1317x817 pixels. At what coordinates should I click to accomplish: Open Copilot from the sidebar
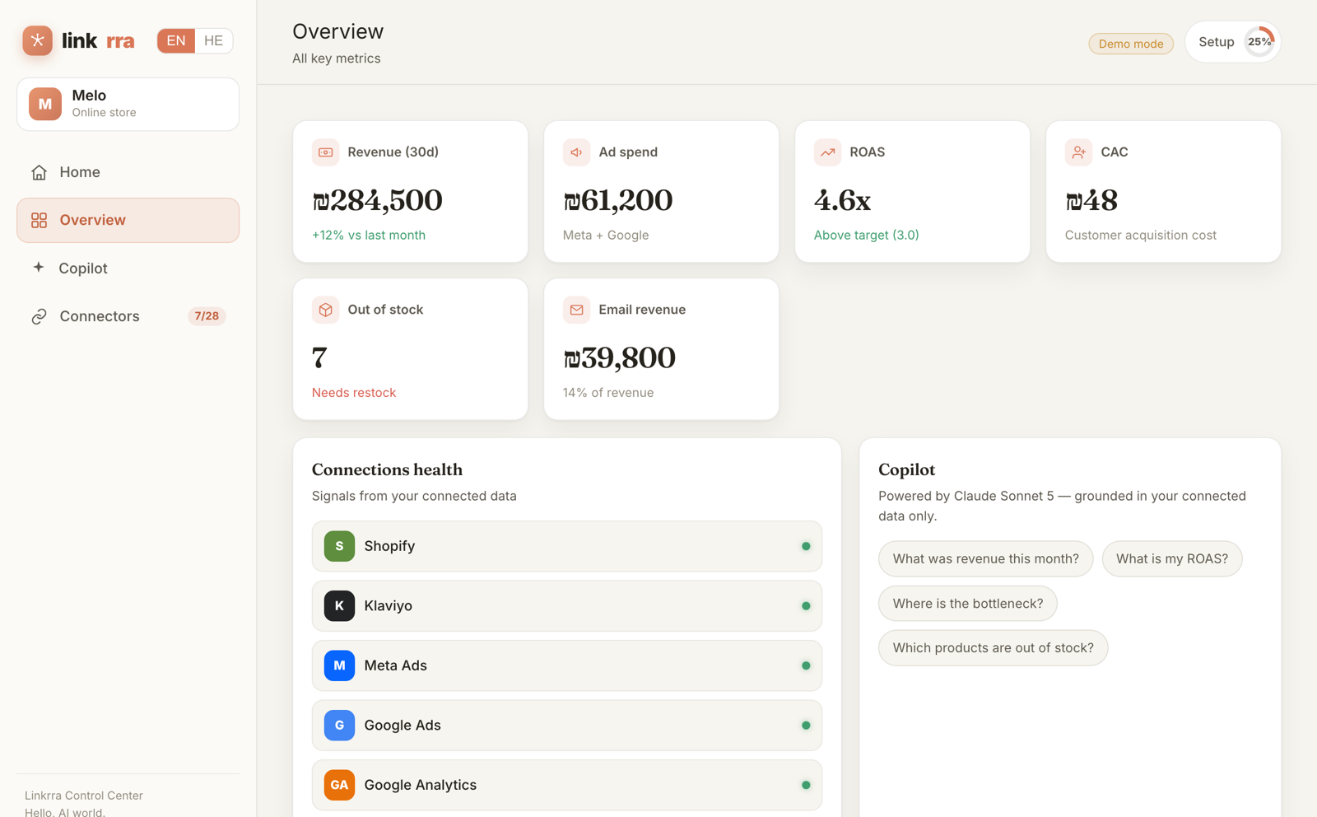coord(128,268)
